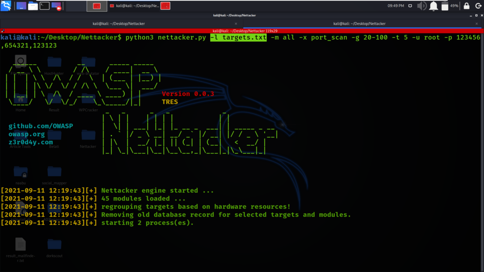Click the 'z3r0d4y.com' link text
Image resolution: width=484 pixels, height=272 pixels.
coord(30,143)
